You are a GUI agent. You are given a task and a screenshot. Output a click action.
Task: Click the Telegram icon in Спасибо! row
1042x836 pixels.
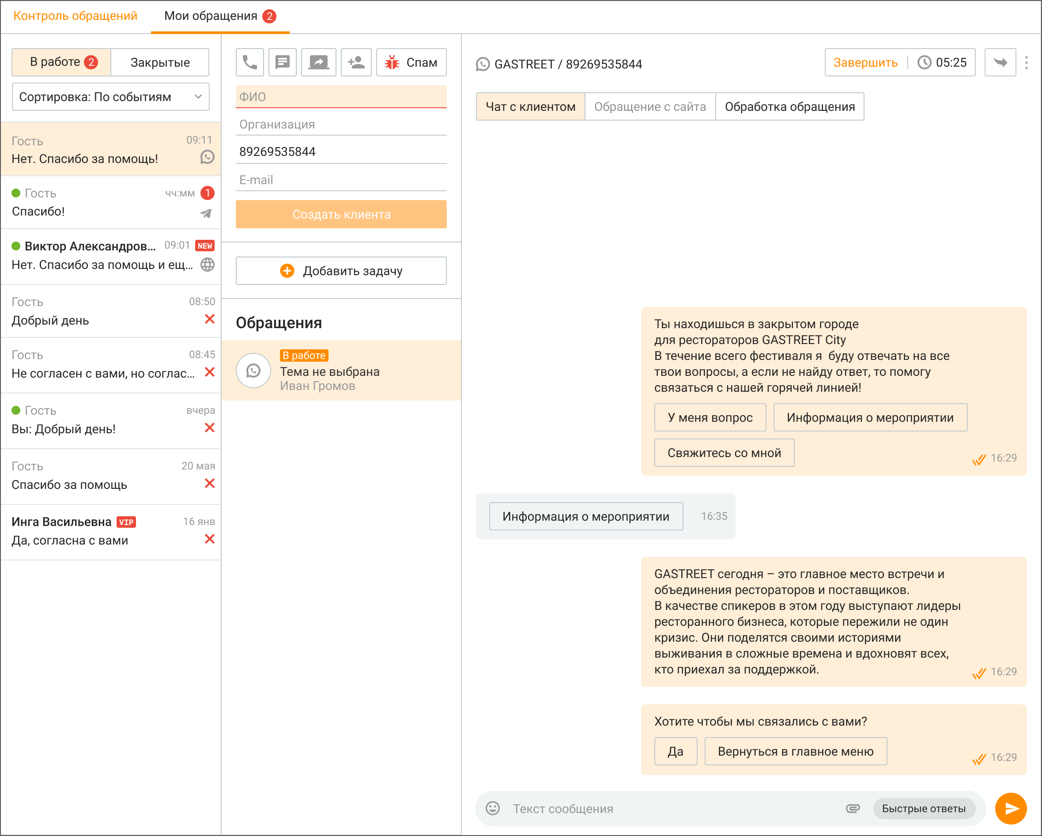(x=206, y=213)
